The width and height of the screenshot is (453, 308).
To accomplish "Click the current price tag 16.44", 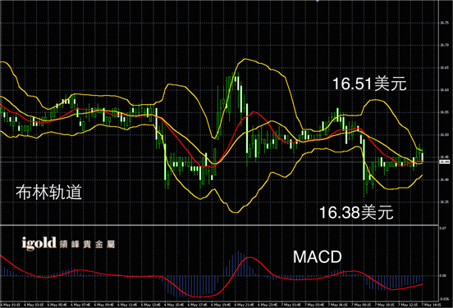I will point(444,162).
